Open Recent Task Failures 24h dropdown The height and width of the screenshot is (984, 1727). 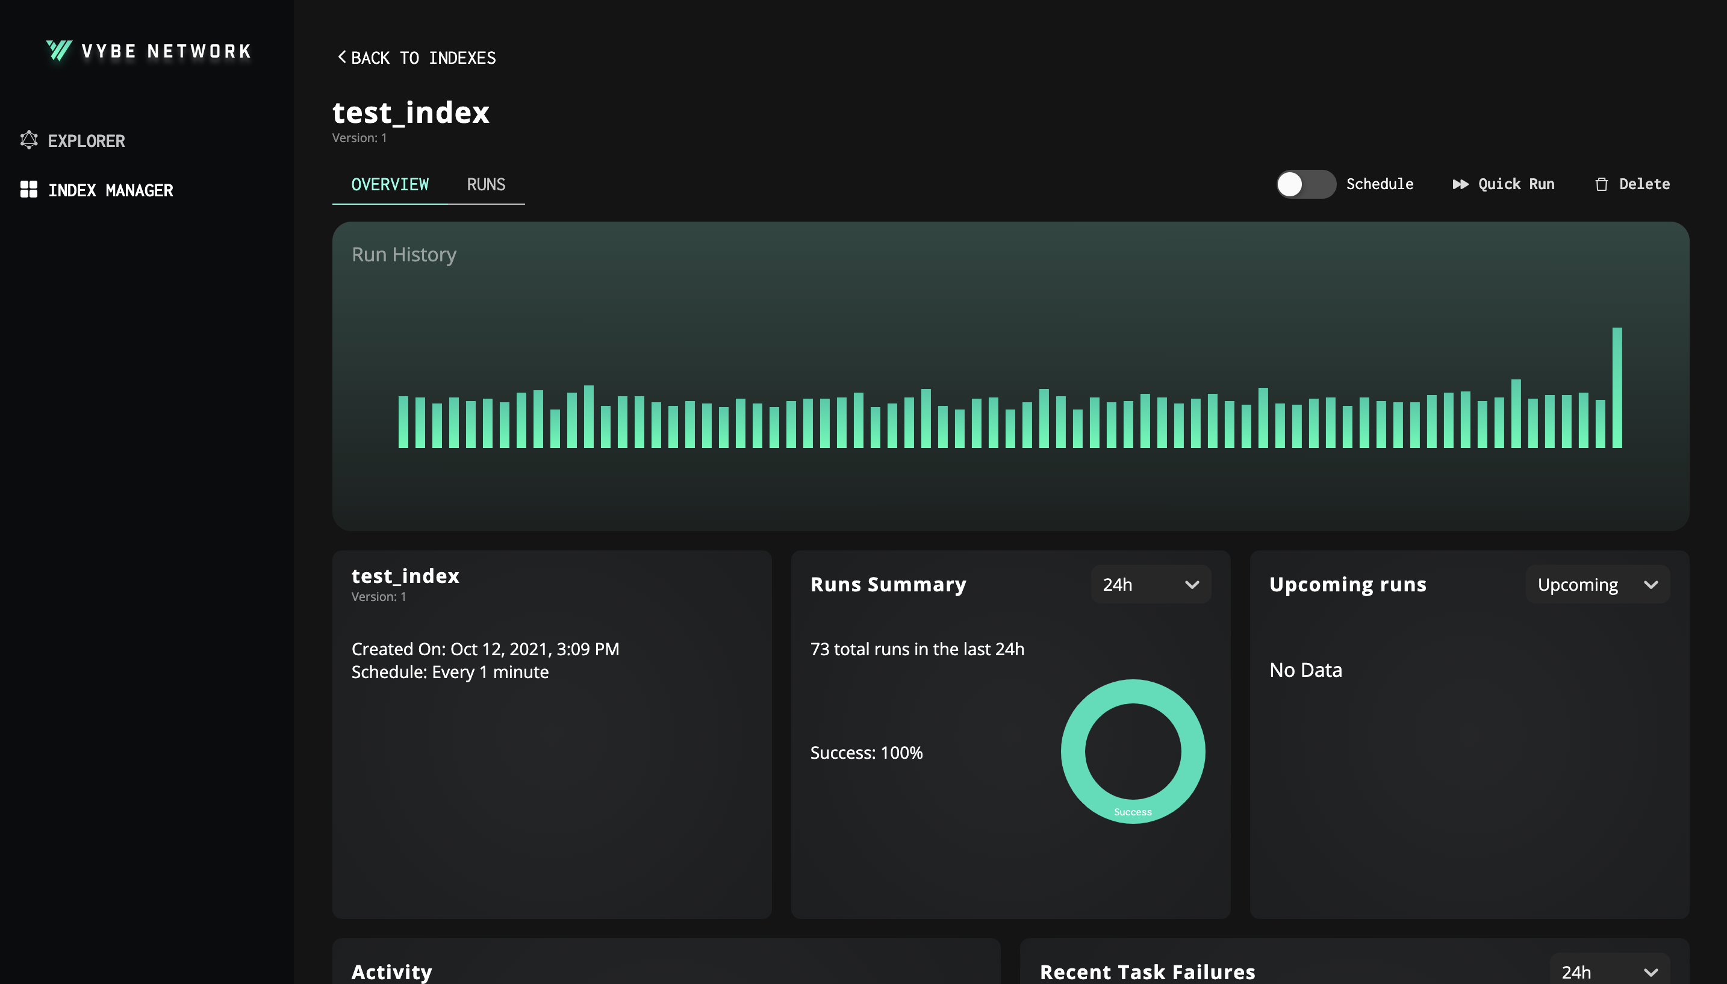1609,971
